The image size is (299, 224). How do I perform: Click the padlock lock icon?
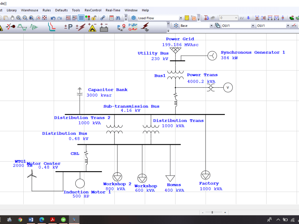tap(94, 18)
